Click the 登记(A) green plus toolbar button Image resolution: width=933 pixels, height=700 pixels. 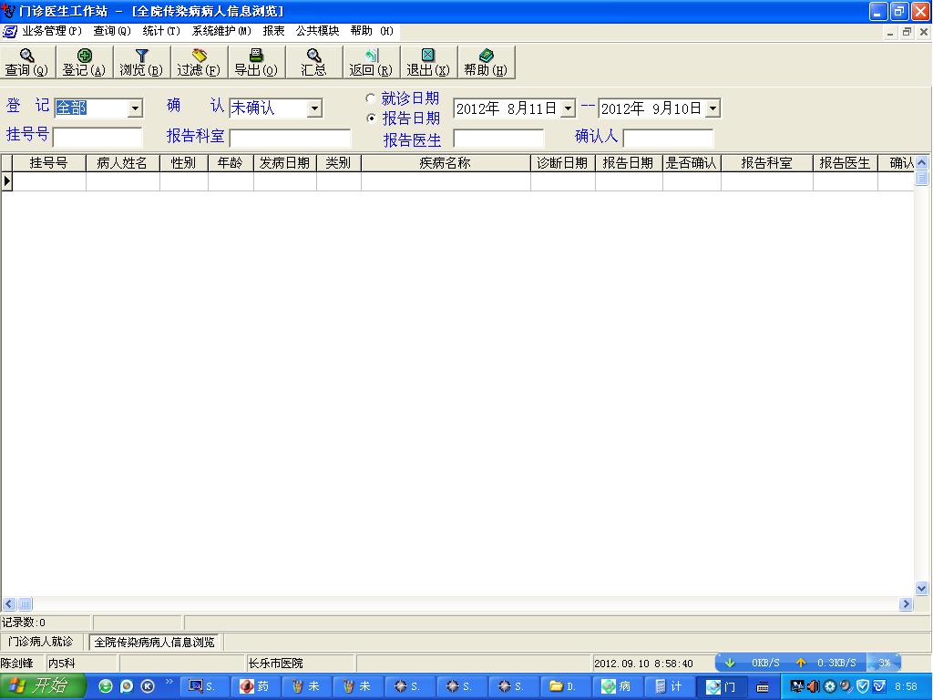pyautogui.click(x=85, y=63)
